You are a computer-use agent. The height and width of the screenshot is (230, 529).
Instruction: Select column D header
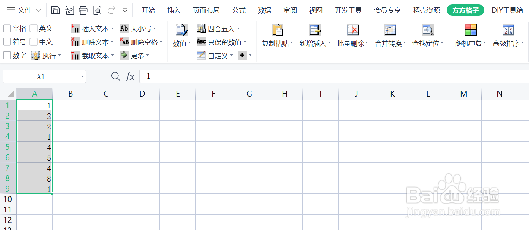pos(142,94)
